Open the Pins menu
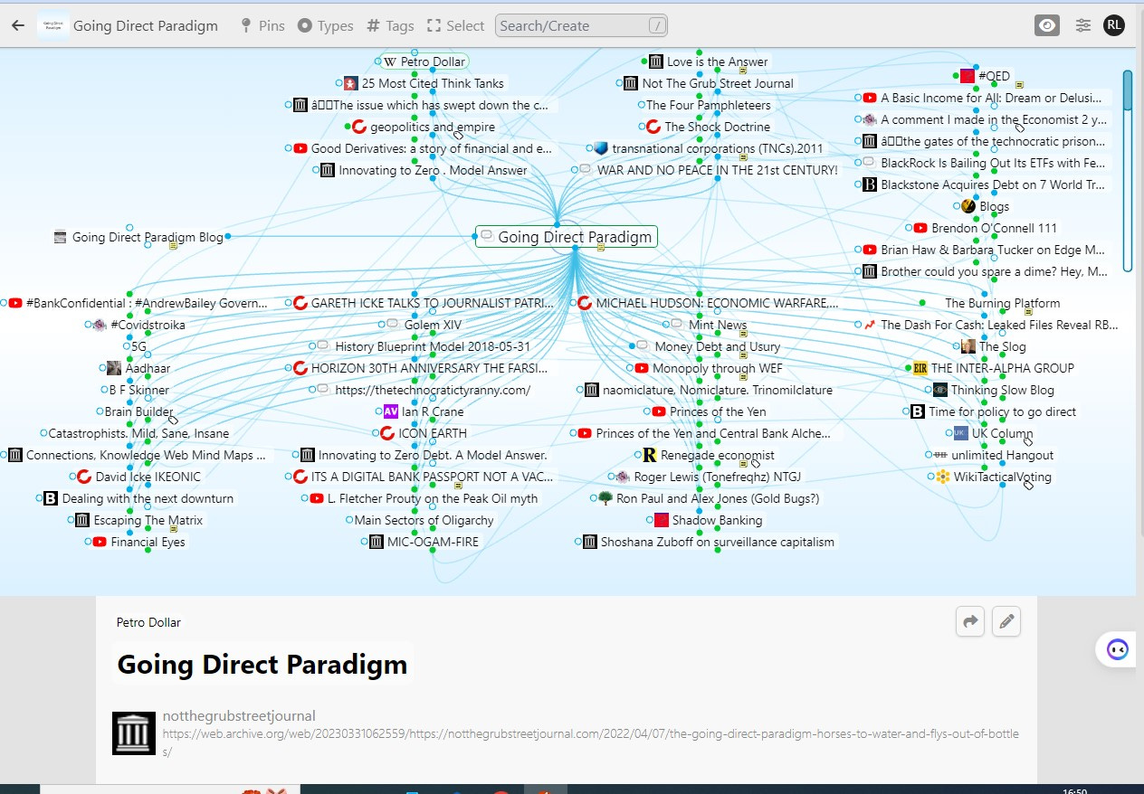Image resolution: width=1144 pixels, height=794 pixels. (262, 26)
